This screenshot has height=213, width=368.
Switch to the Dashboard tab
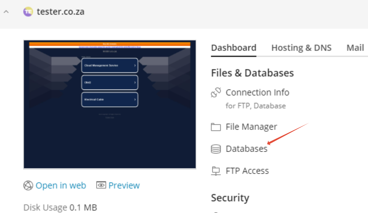click(x=234, y=47)
